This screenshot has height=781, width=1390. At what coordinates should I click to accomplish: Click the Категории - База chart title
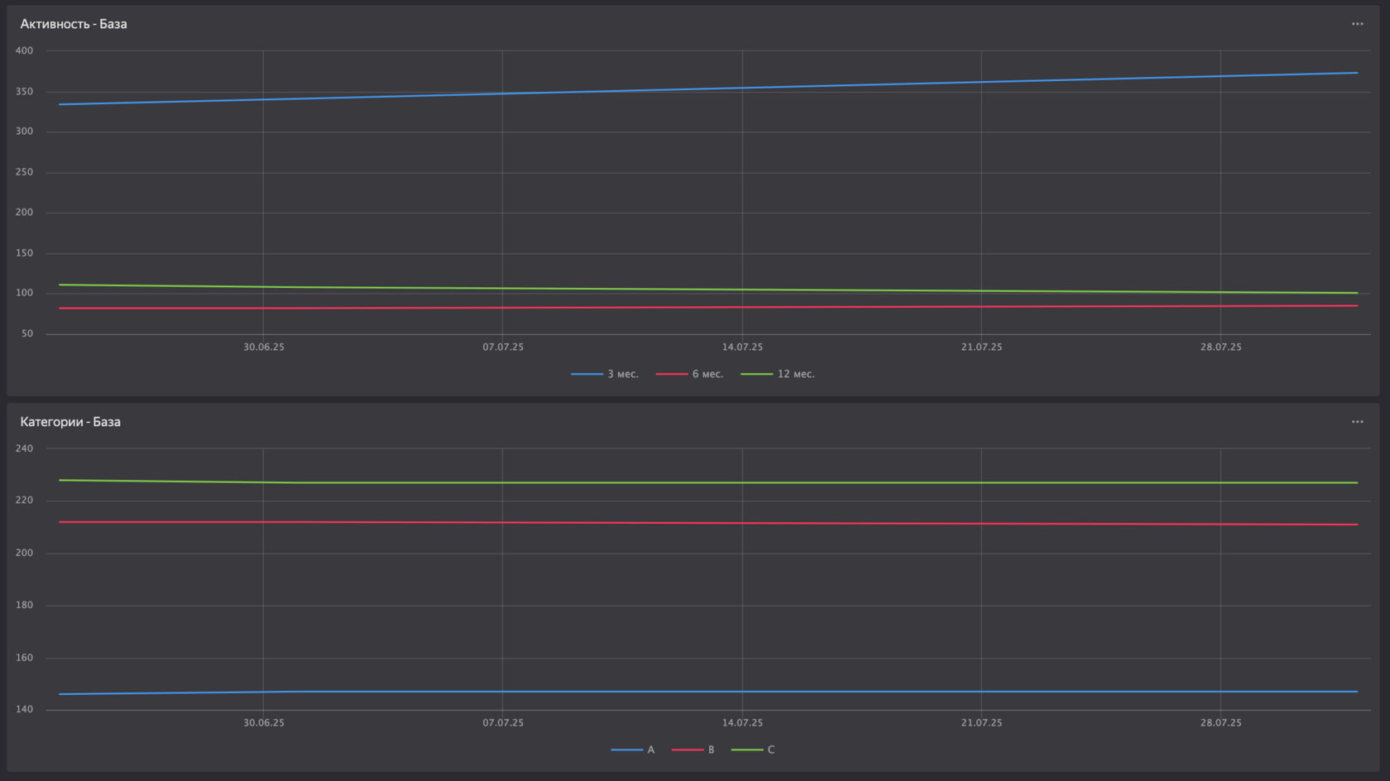pos(70,422)
